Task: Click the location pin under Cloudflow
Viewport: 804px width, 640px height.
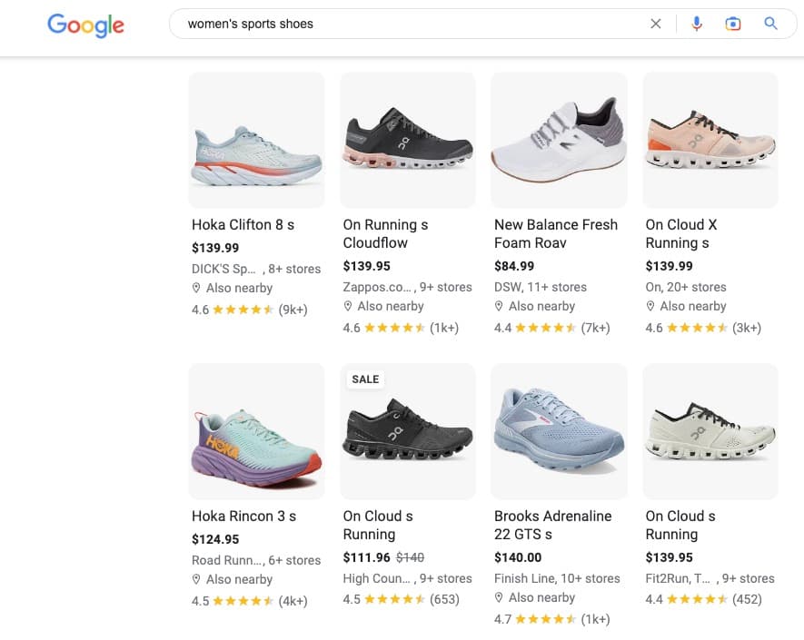Action: (347, 306)
